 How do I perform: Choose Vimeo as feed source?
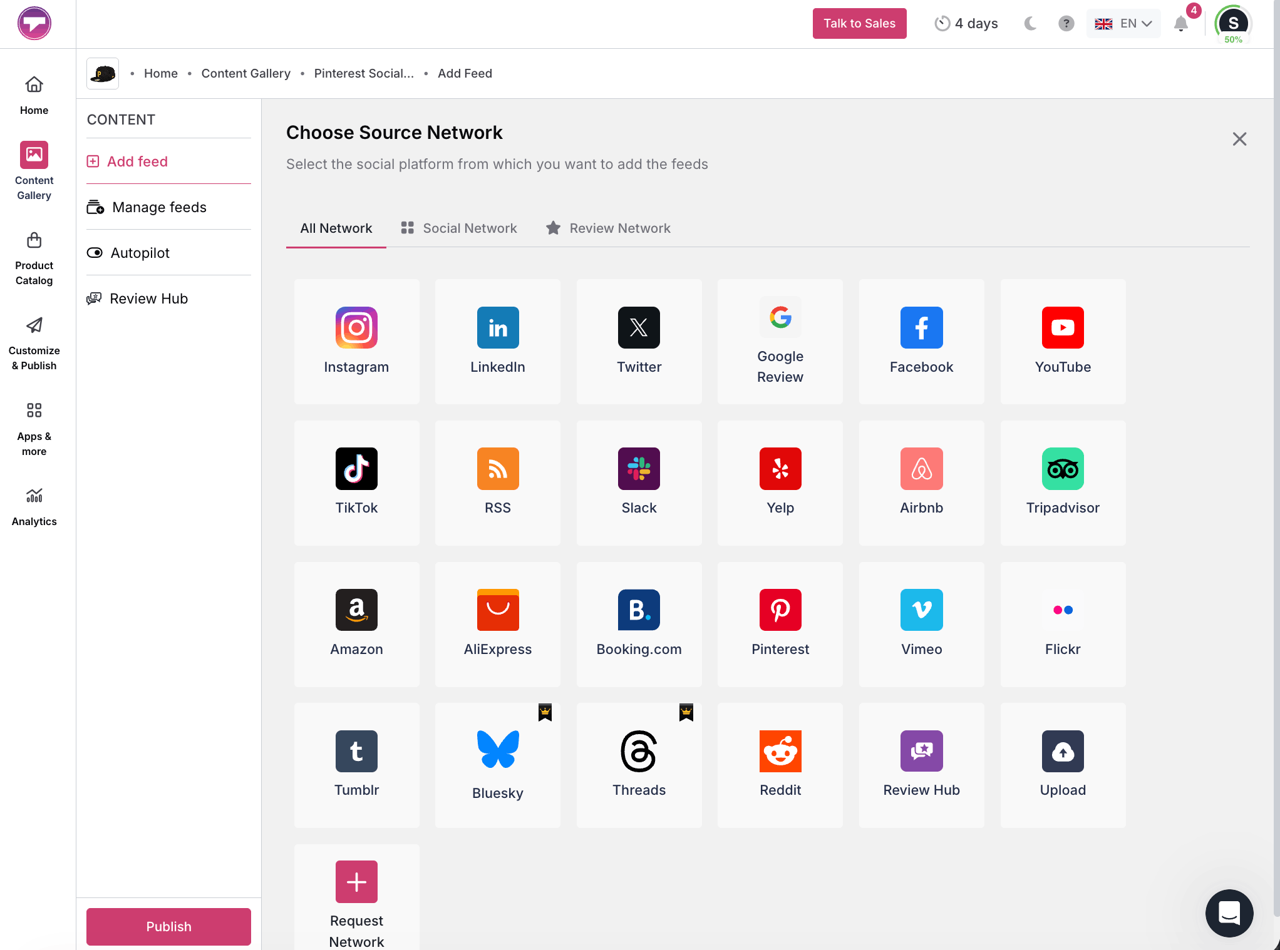(921, 624)
